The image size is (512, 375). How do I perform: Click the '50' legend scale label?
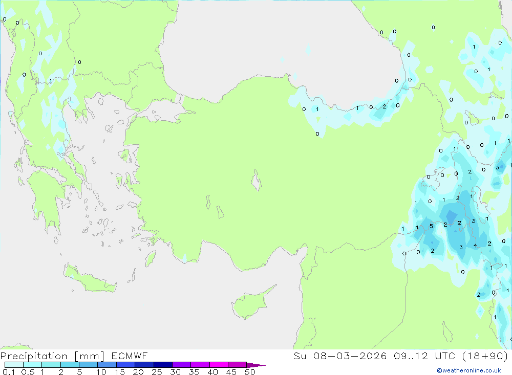[x=250, y=372]
